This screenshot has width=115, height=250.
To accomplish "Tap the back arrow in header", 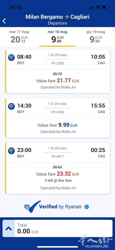I will (4, 21).
